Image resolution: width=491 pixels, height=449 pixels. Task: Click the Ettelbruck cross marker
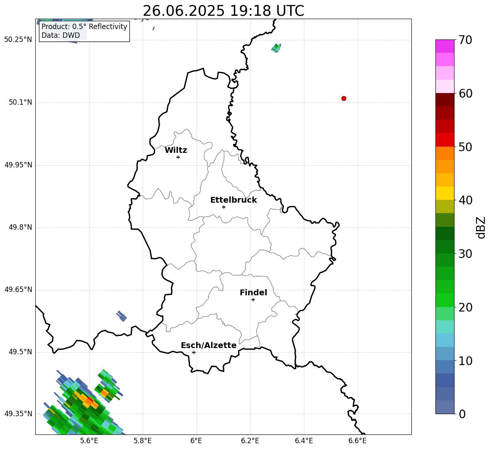pos(224,207)
